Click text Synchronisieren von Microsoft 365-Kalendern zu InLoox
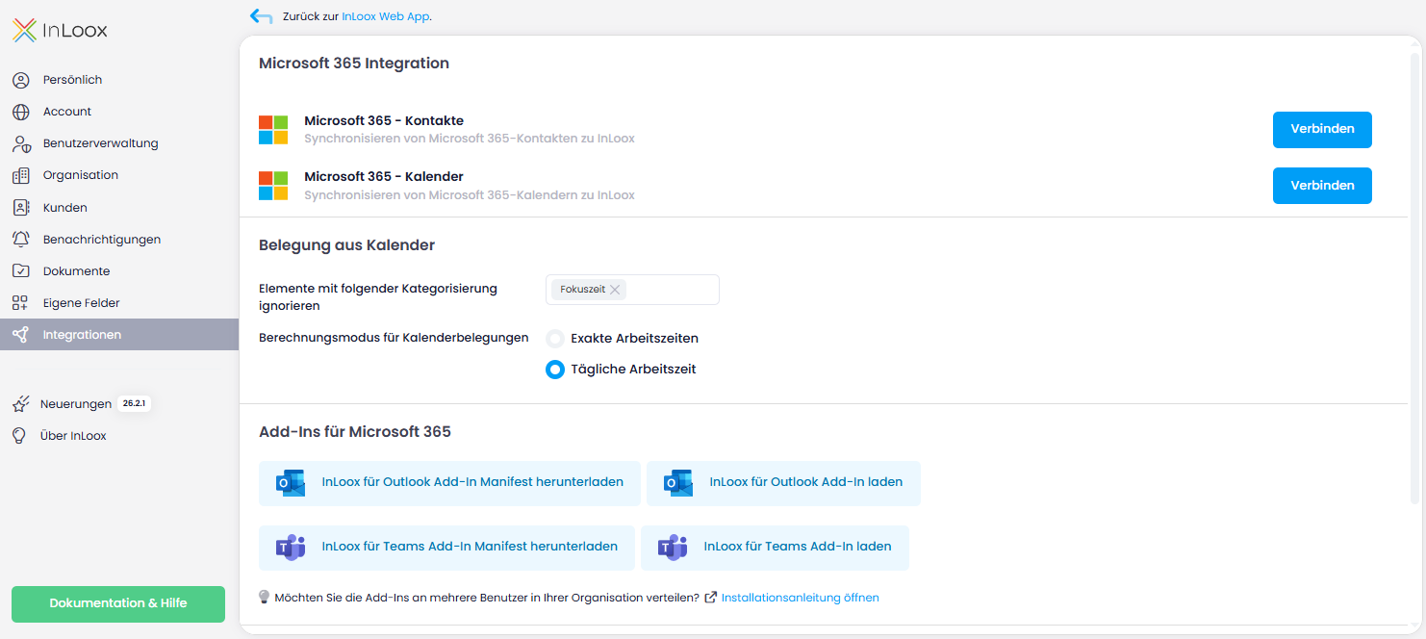 point(470,195)
